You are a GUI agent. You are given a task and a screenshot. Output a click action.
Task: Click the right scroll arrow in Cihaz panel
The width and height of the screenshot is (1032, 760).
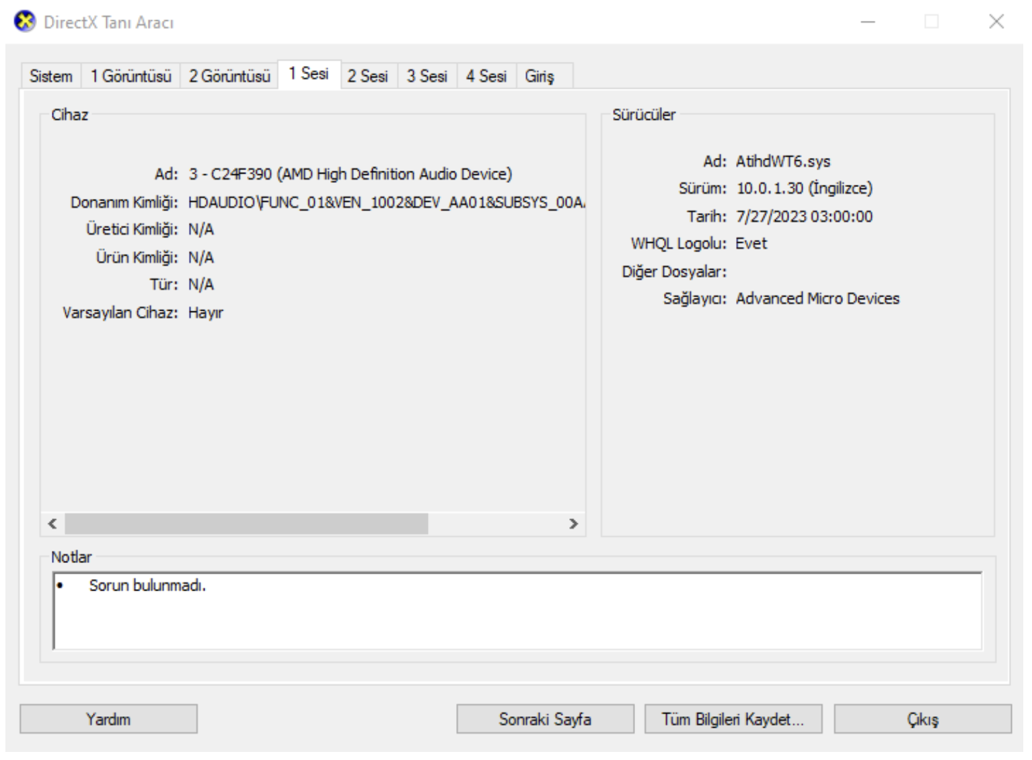tap(573, 523)
